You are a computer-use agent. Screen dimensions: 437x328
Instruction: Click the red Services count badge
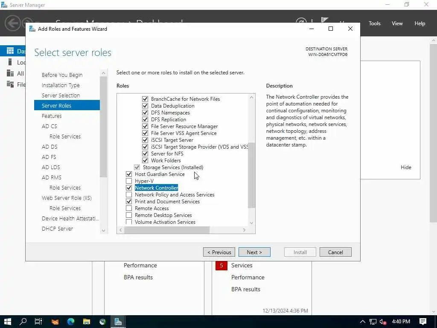221,265
